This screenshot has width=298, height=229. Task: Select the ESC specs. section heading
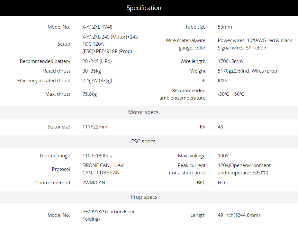(x=144, y=141)
